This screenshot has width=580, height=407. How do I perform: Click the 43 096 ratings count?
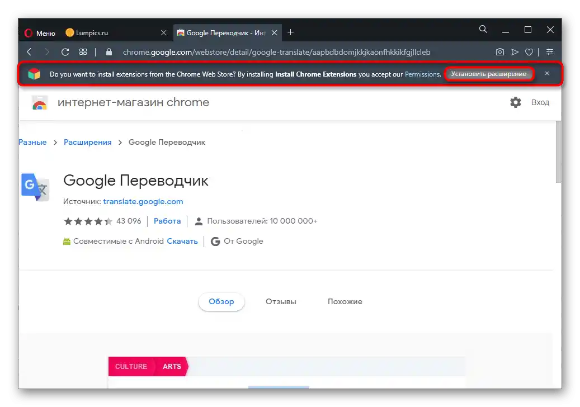pos(129,221)
